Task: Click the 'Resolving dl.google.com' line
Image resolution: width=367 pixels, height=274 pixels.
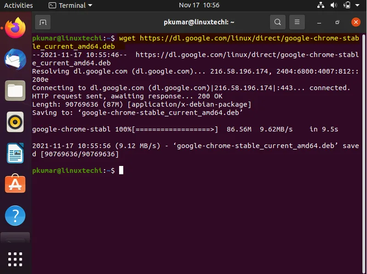Action: click(x=195, y=75)
